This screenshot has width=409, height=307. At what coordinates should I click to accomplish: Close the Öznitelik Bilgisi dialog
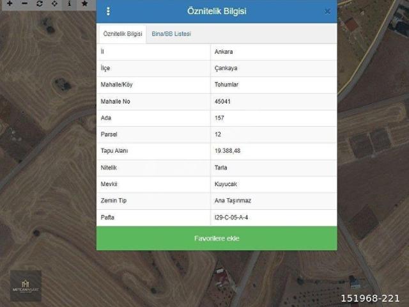[x=328, y=12]
